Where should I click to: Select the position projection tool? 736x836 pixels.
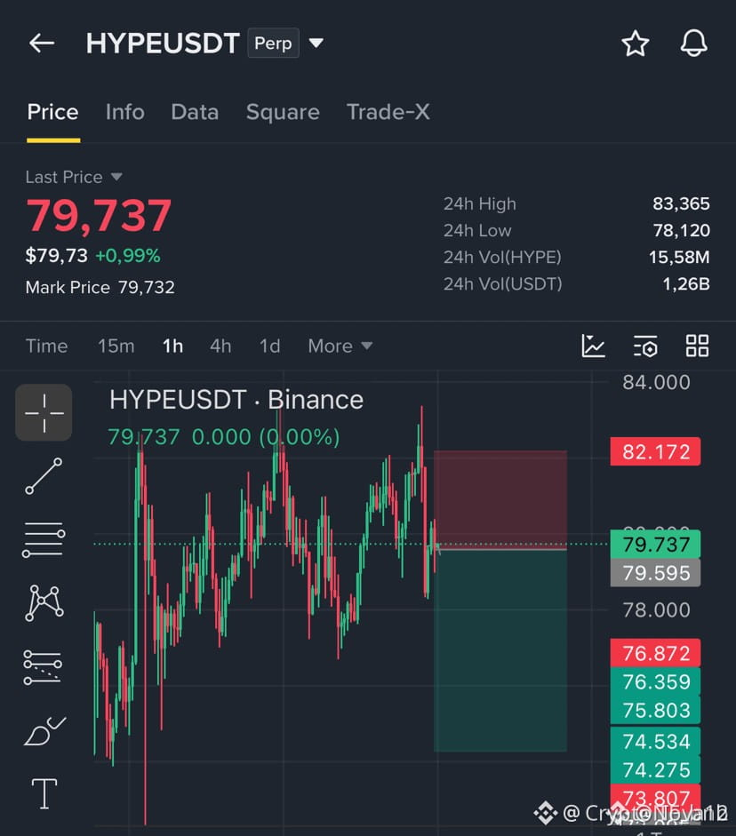[43, 667]
